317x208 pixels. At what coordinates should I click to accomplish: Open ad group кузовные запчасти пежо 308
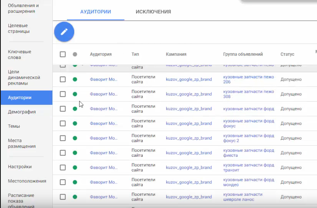pyautogui.click(x=249, y=94)
